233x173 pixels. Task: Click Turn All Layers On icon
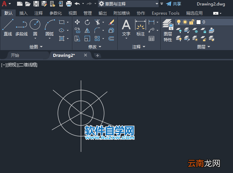[179, 39]
